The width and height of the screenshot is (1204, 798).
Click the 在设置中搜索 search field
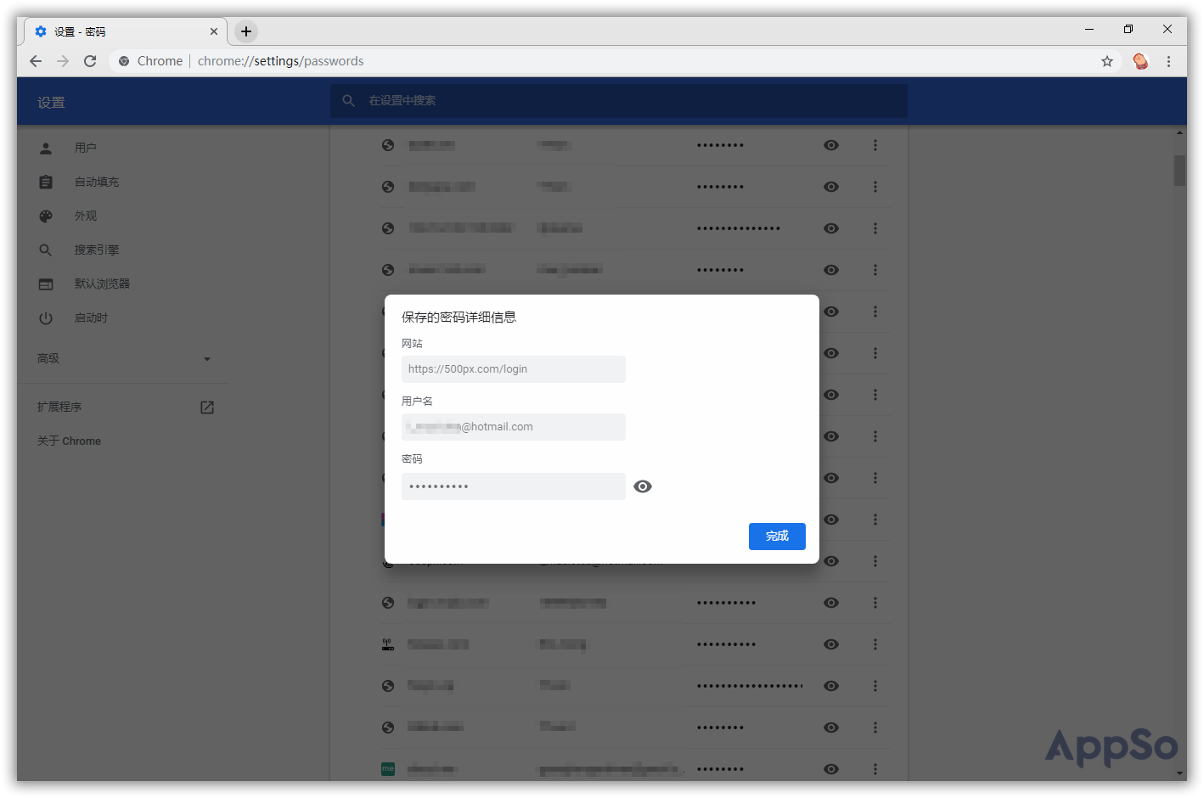(619, 101)
